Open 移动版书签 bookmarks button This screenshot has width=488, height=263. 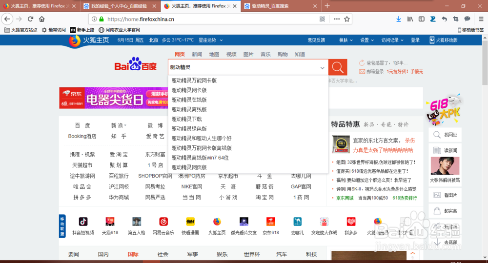pos(470,30)
